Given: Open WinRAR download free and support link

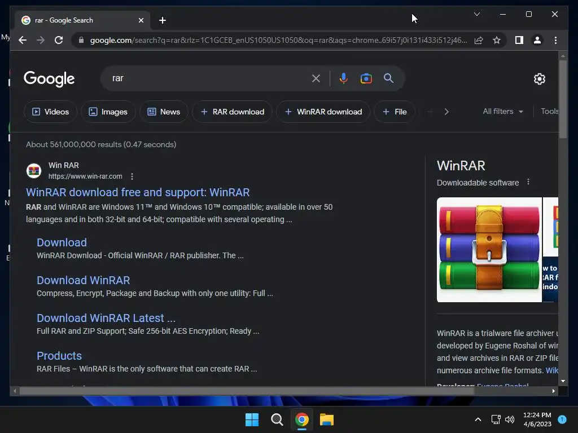Looking at the screenshot, I should (x=138, y=192).
